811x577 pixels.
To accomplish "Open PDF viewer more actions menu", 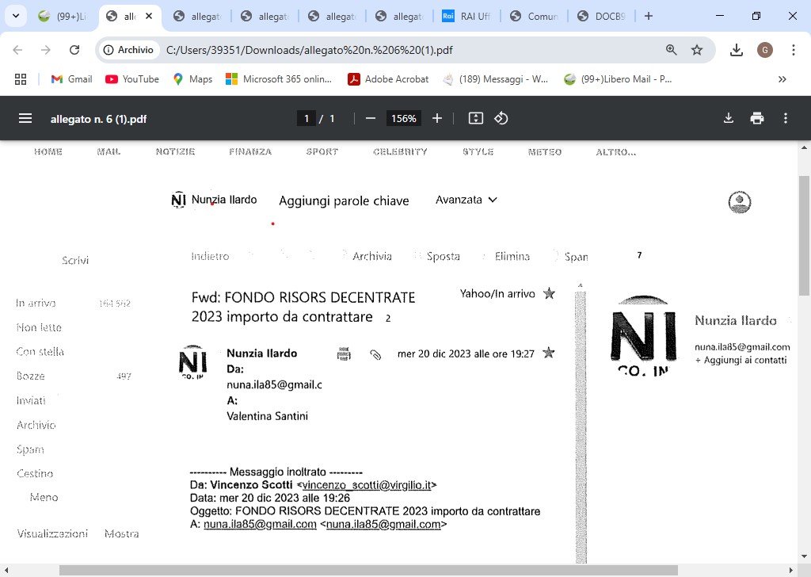I will (786, 118).
